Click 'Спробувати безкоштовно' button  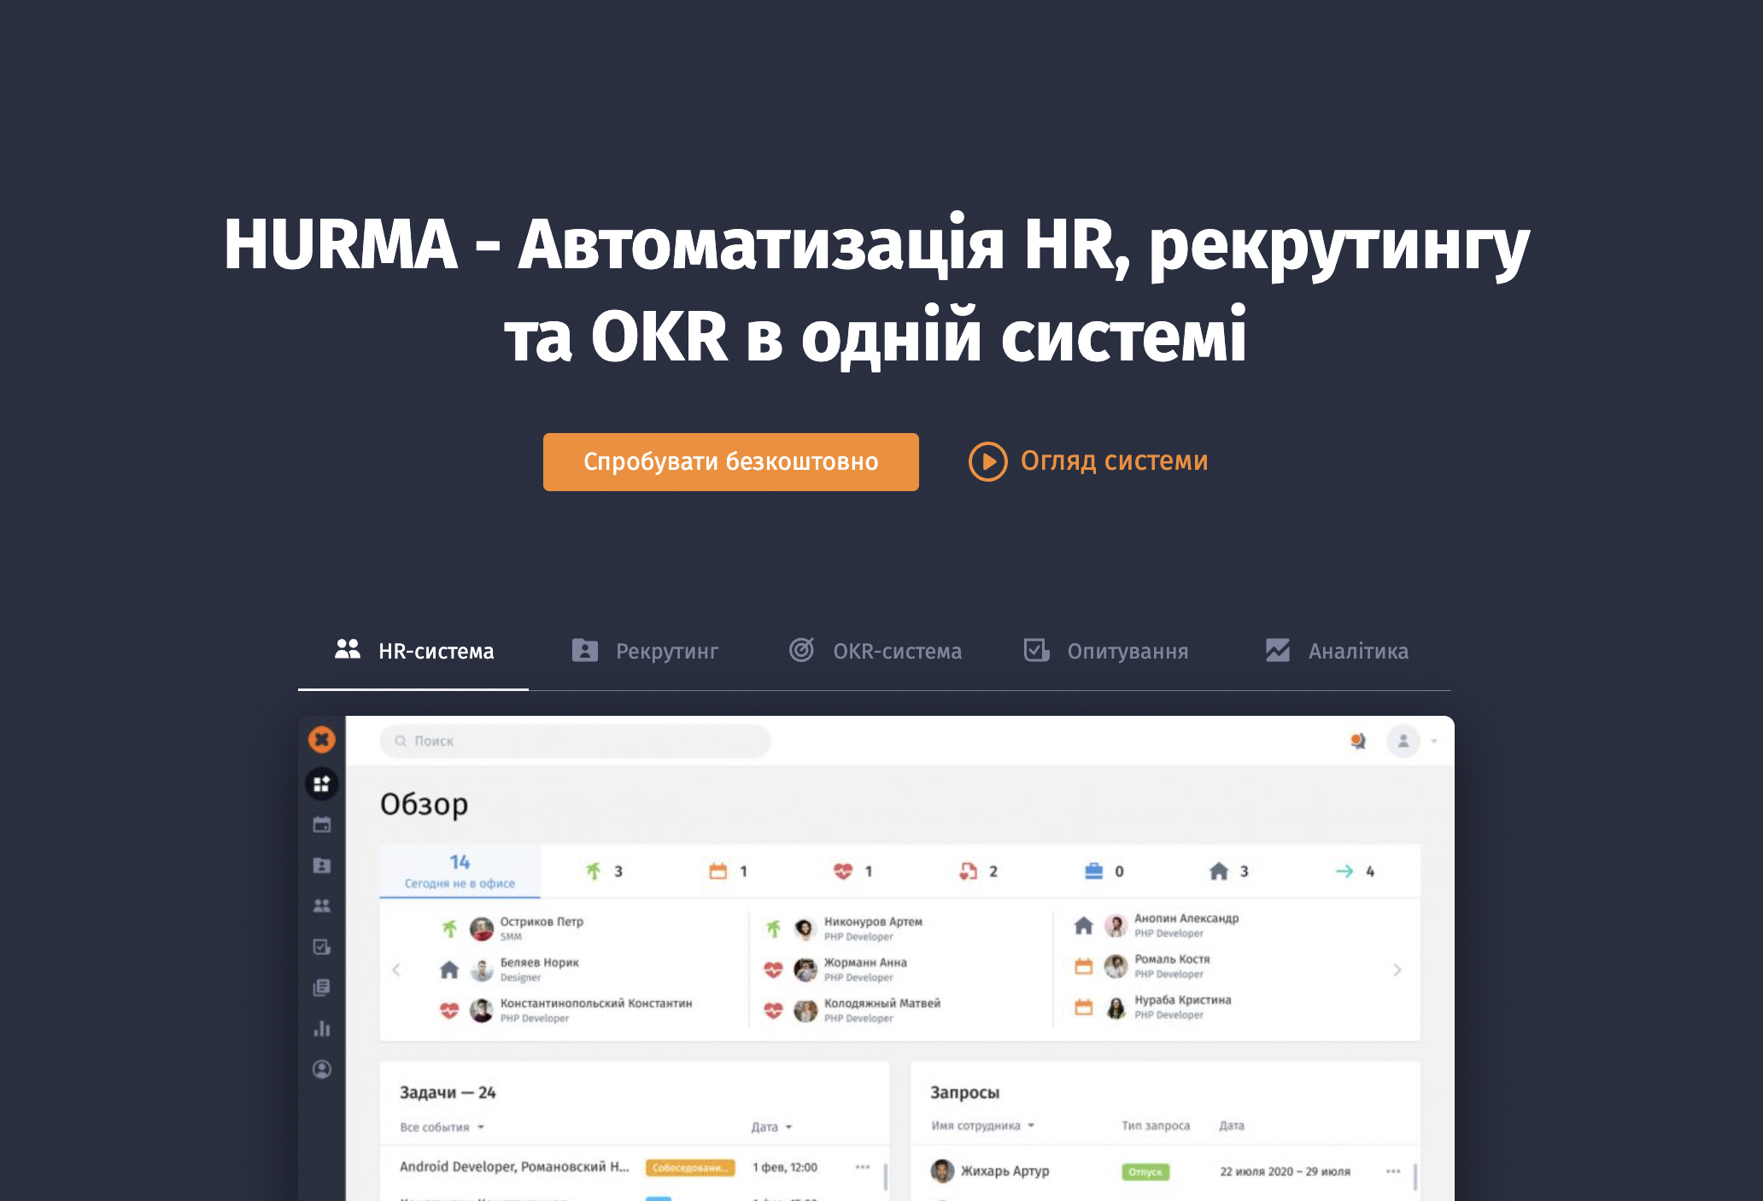coord(730,462)
